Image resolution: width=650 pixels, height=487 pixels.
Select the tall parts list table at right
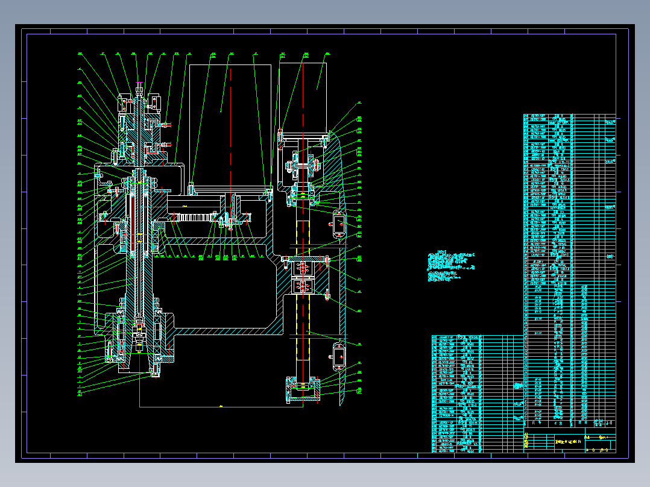[570, 270]
